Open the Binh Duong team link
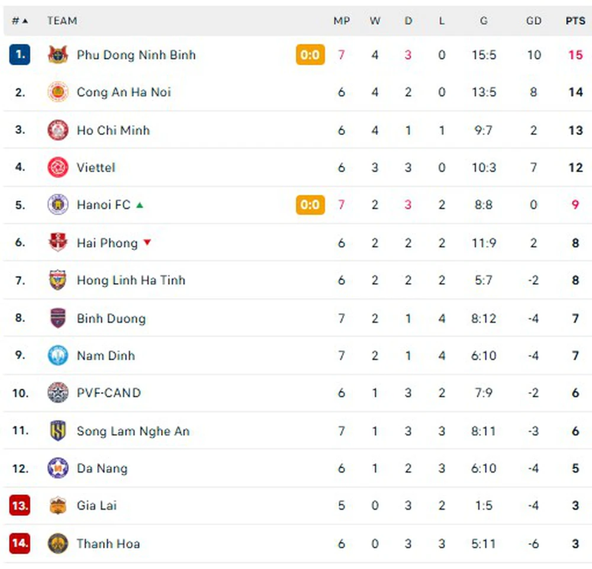Image resolution: width=592 pixels, height=569 pixels. pos(111,319)
